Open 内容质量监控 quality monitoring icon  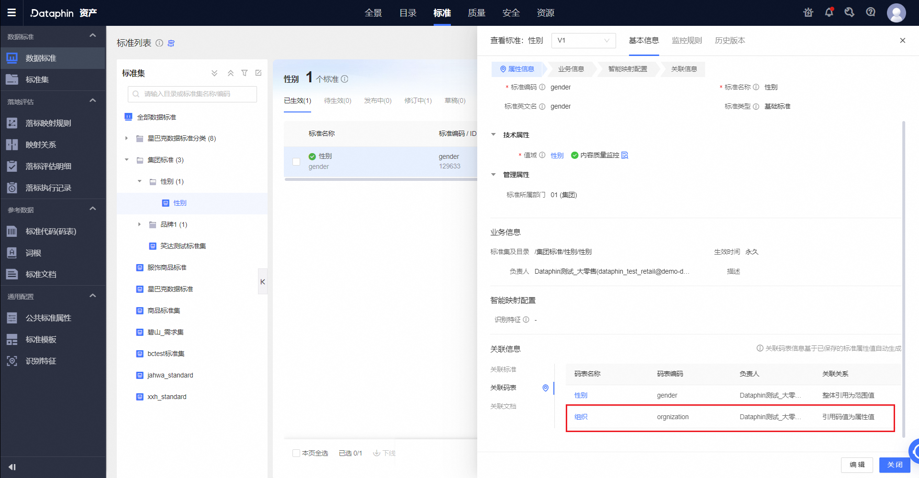click(625, 155)
